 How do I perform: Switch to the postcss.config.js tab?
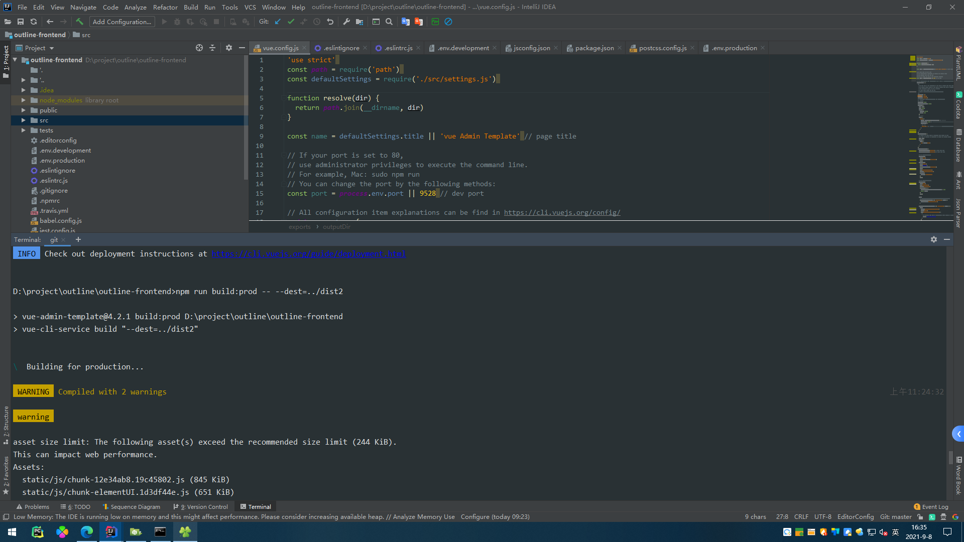point(663,48)
